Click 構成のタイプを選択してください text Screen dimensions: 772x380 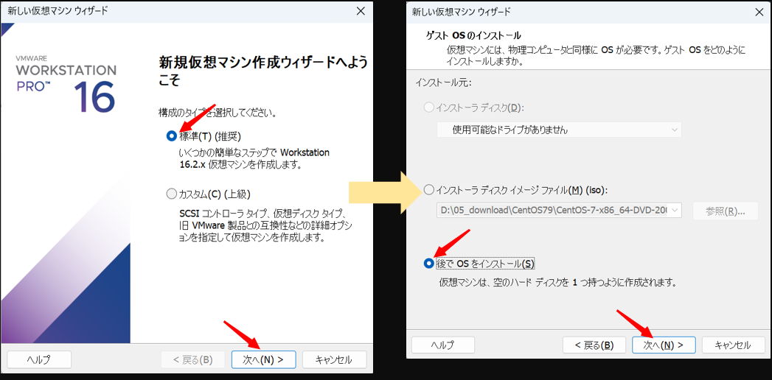(217, 113)
